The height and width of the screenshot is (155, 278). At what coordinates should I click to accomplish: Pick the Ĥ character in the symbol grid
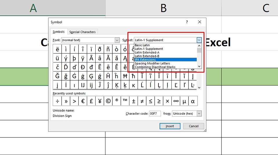108,76
